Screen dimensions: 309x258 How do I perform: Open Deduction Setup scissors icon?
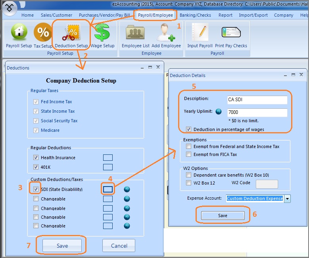click(71, 33)
